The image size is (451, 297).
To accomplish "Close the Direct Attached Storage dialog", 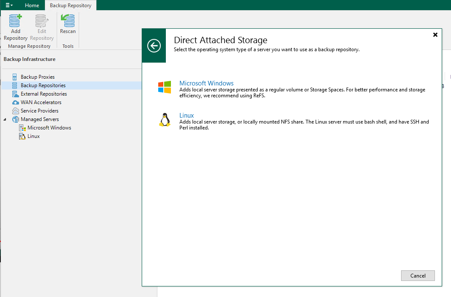I will 435,35.
